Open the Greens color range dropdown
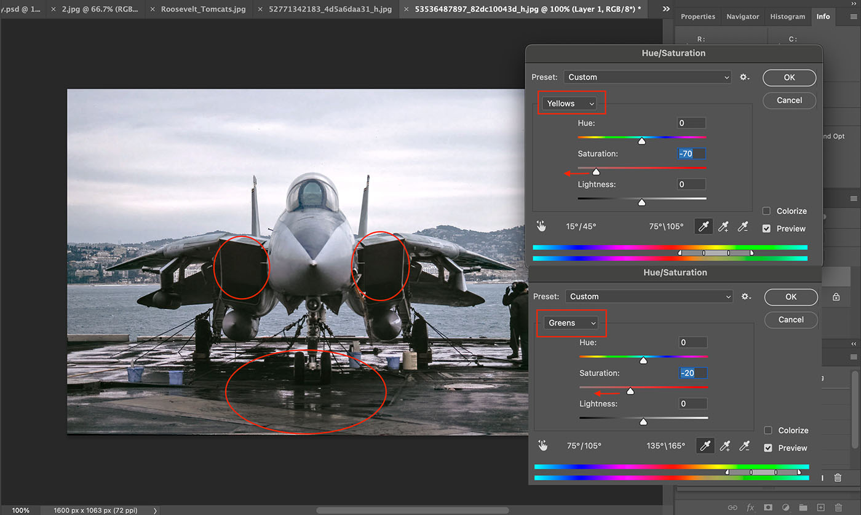The width and height of the screenshot is (861, 515). (x=571, y=323)
